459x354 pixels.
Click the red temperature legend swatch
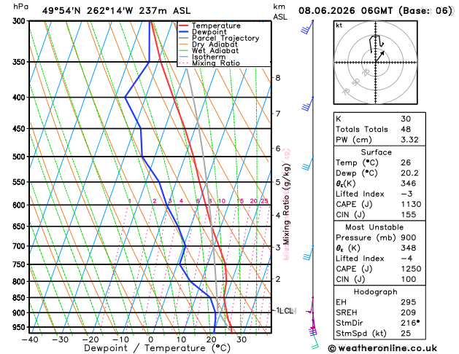click(x=184, y=25)
